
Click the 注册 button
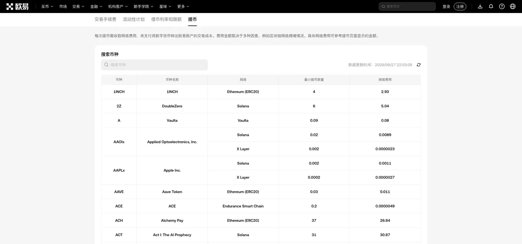coord(460,7)
